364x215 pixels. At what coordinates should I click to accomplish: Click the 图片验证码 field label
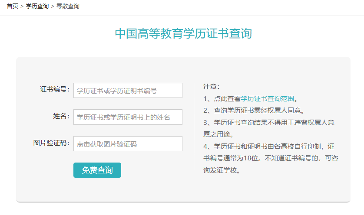pos(51,143)
